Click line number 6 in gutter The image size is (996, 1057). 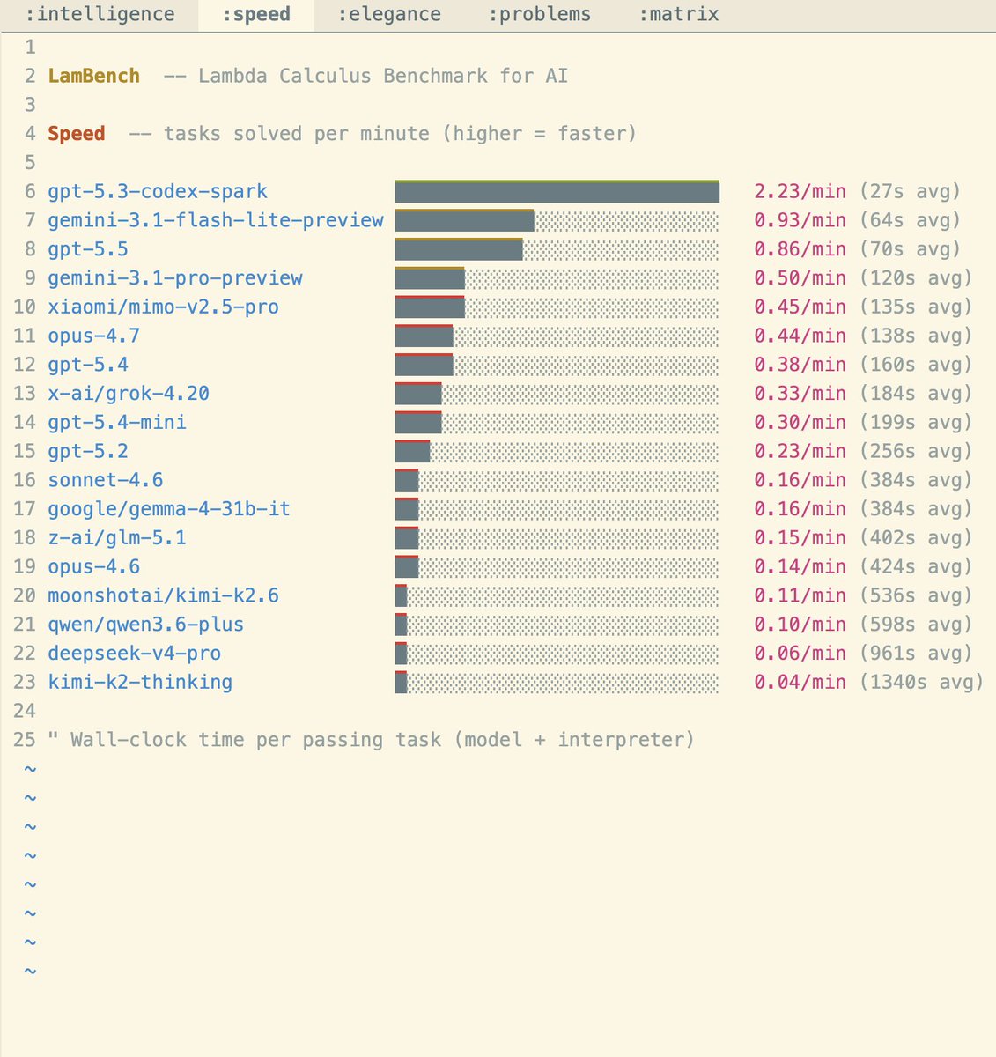(x=31, y=192)
